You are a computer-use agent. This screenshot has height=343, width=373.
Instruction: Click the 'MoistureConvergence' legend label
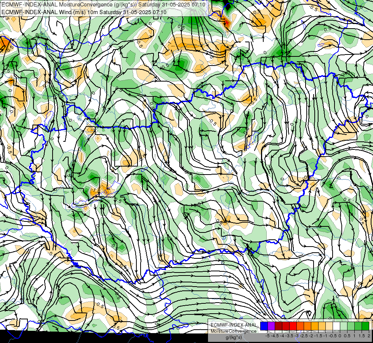(234, 331)
